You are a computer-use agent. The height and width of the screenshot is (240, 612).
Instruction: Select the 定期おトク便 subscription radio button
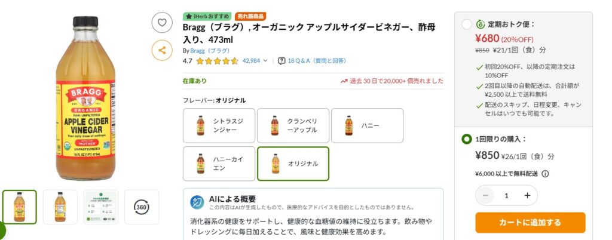click(466, 24)
